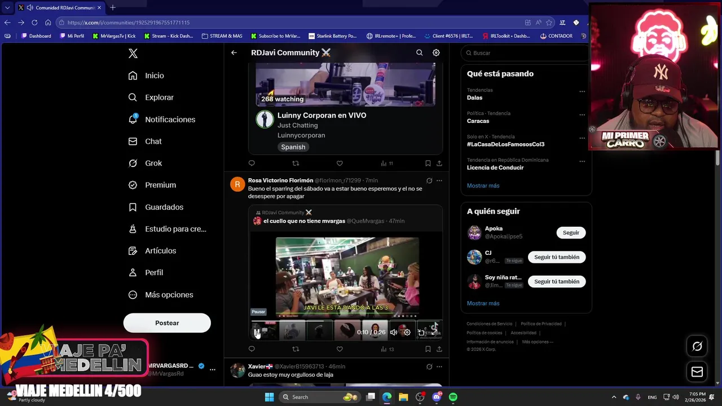The height and width of the screenshot is (406, 722).
Task: Open Explorar in the sidebar
Action: 151,98
